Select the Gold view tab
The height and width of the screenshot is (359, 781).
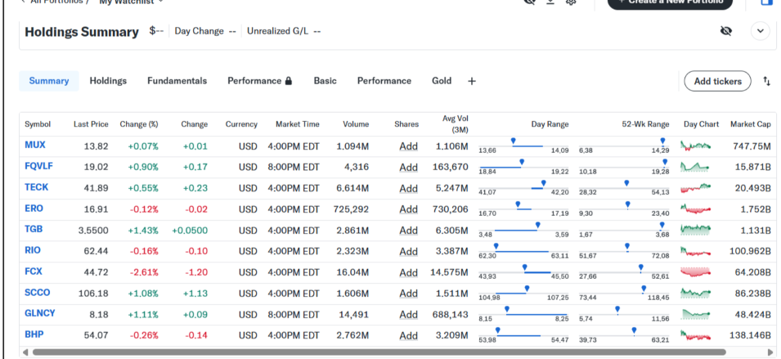click(442, 81)
